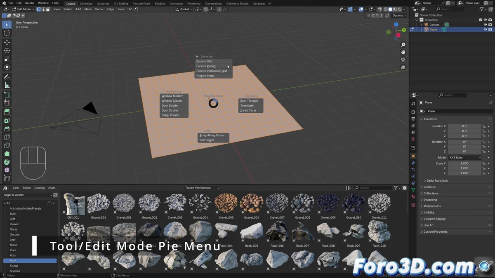495x278 pixels.
Task: Choose Face to Paving in pie menu
Action: click(213, 66)
